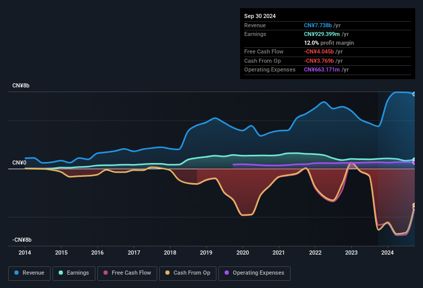Click the purple operating expenses end-point marker
The image size is (423, 288).
coord(414,163)
